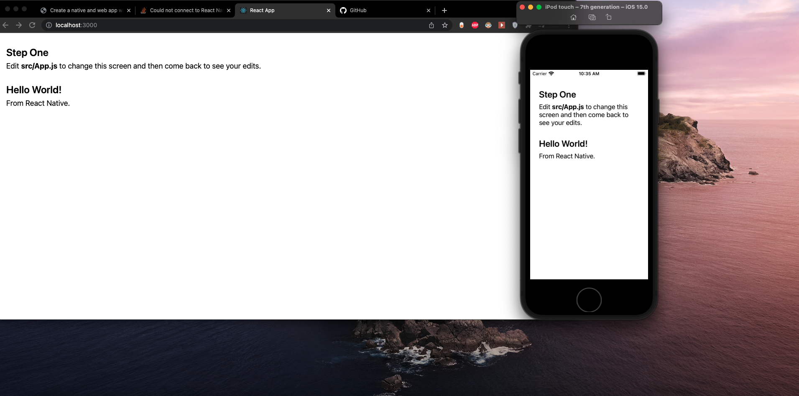Click the browser back navigation arrow

(6, 25)
